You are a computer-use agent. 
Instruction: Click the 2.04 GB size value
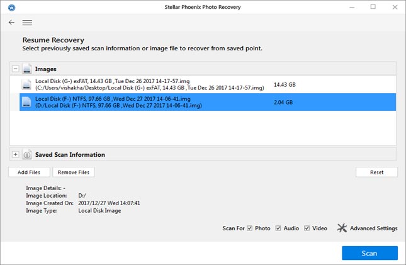283,103
